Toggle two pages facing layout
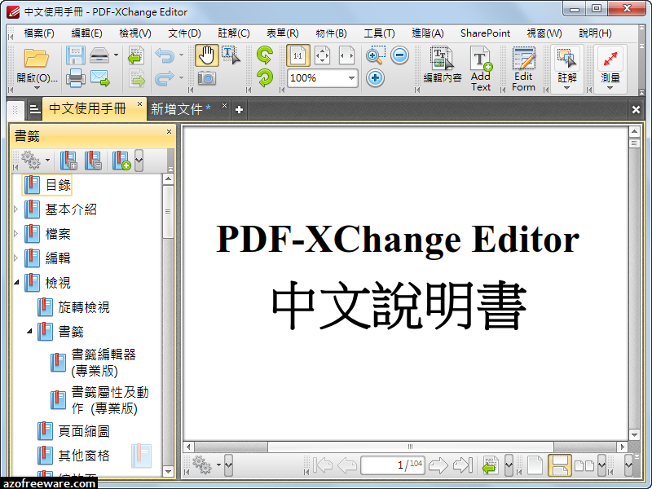This screenshot has height=489, width=652. 584,465
